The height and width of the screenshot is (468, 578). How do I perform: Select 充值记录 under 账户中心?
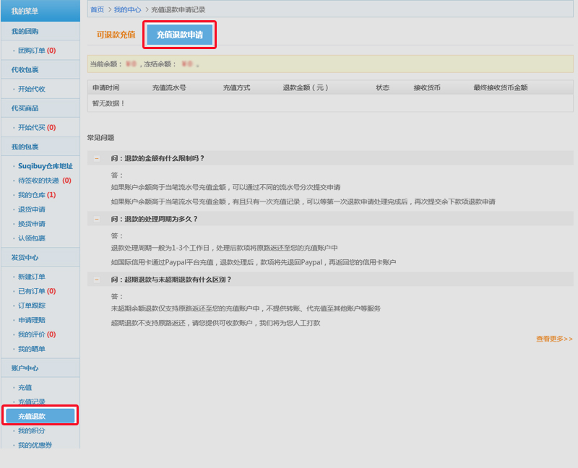tap(32, 402)
